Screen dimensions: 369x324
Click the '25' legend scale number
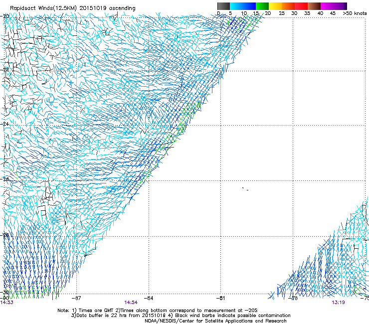pos(282,13)
